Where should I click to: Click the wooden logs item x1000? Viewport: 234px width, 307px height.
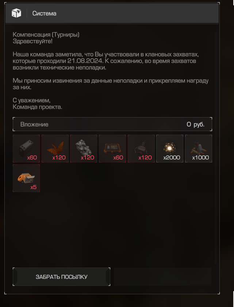(199, 149)
